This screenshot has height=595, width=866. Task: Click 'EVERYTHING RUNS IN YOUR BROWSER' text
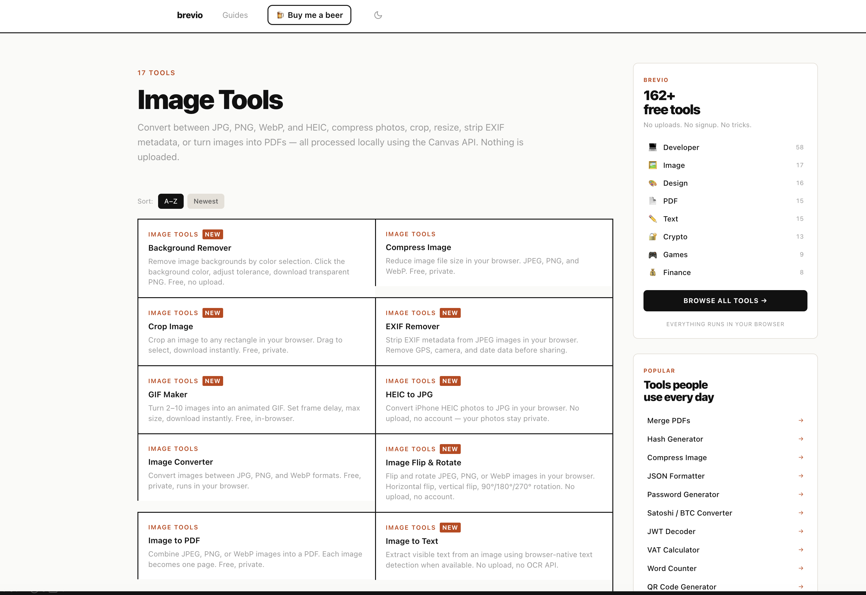725,324
